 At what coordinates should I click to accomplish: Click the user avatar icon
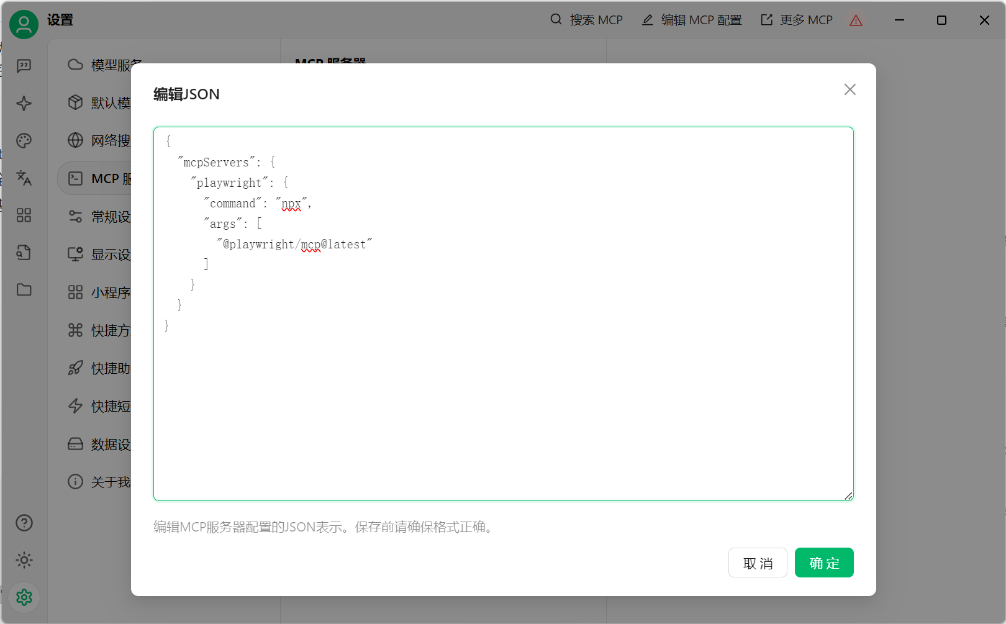24,24
